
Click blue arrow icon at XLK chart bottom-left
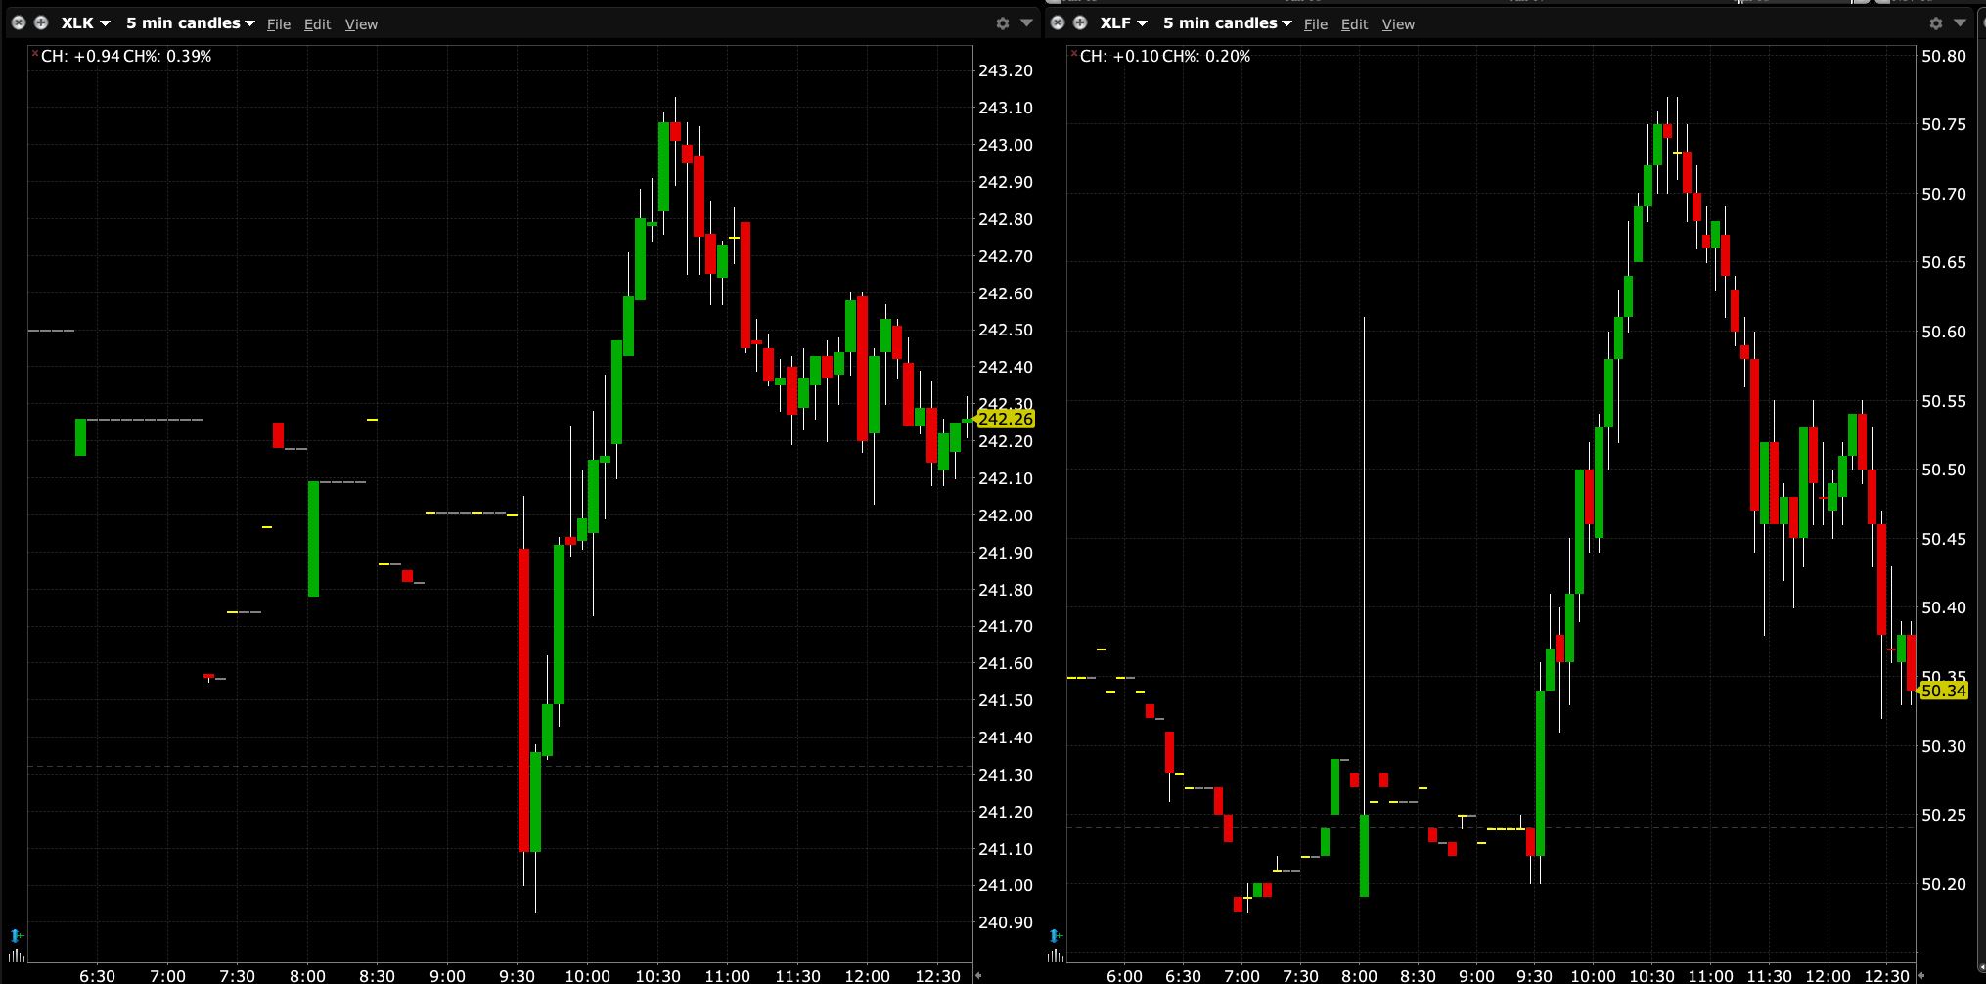tap(16, 935)
